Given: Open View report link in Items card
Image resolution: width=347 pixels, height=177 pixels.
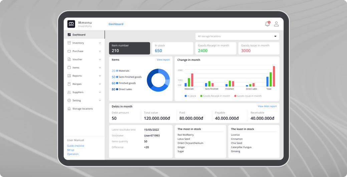Looking at the screenshot, I should pos(163,60).
